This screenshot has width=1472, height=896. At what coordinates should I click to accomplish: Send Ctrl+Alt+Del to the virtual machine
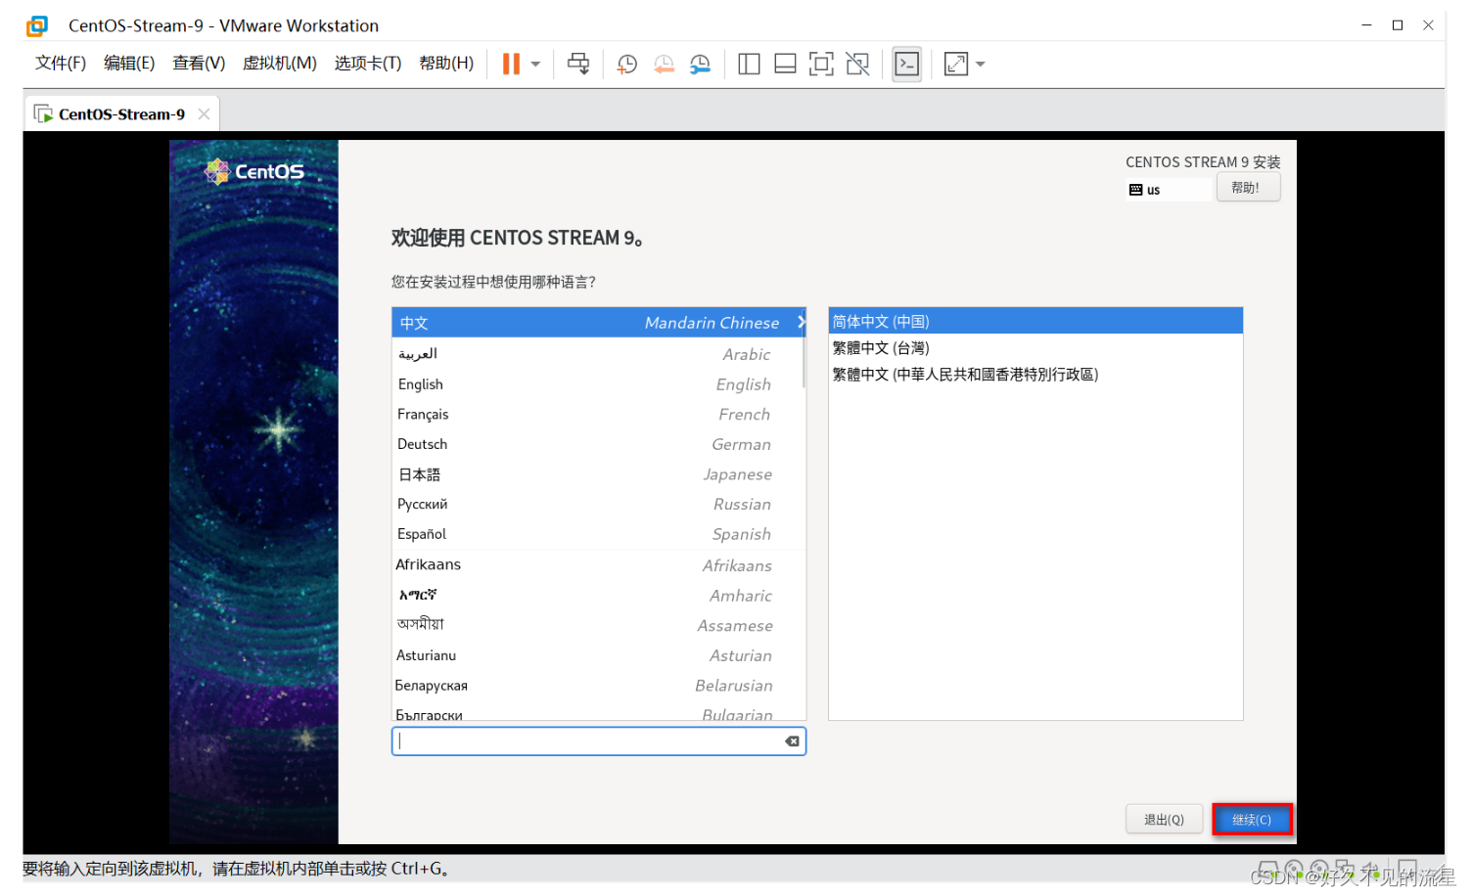click(578, 65)
